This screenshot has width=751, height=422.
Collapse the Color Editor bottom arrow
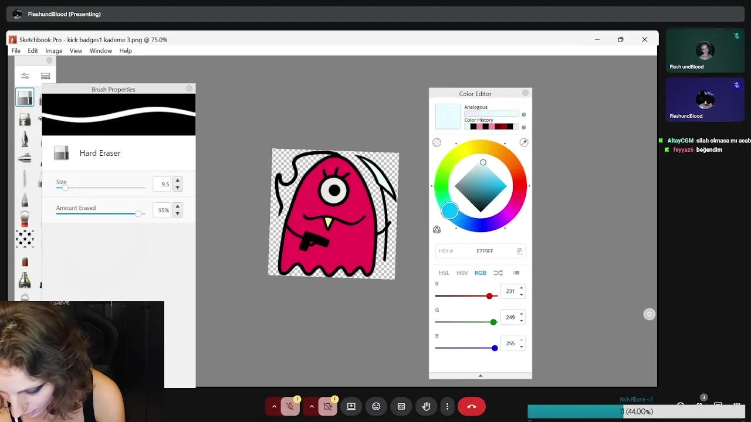point(480,376)
